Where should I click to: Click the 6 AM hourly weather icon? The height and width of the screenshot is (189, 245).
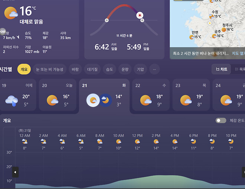(81, 141)
